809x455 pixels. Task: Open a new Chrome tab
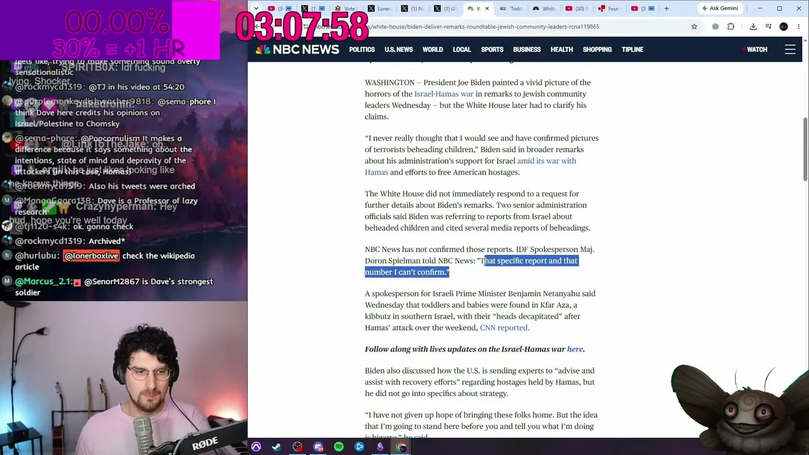pos(666,8)
